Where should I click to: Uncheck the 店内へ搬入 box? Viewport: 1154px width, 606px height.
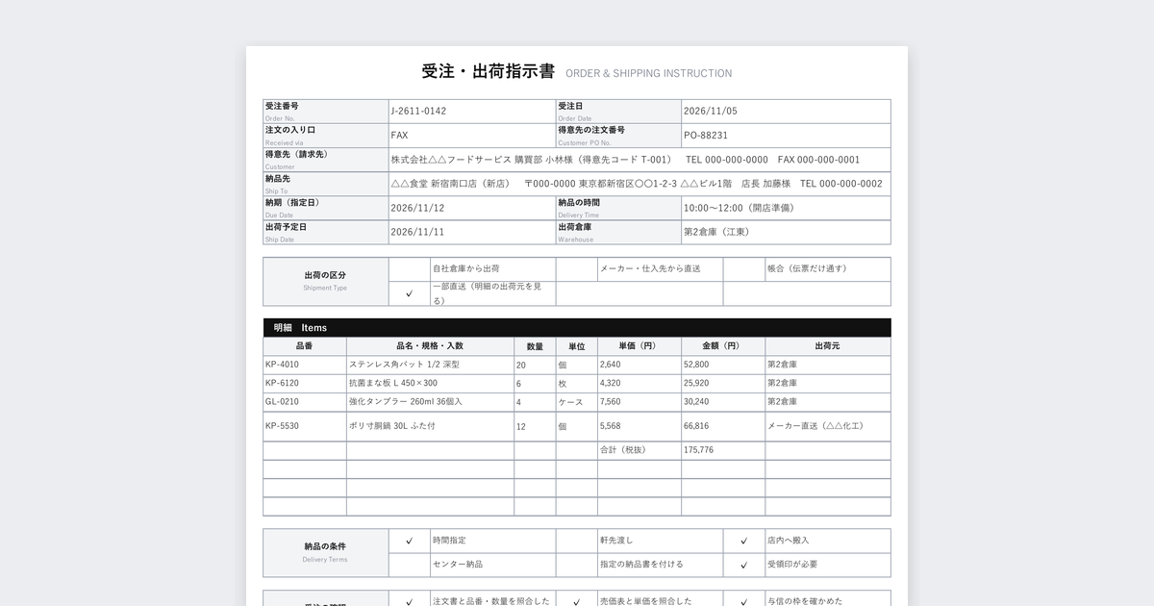point(743,541)
